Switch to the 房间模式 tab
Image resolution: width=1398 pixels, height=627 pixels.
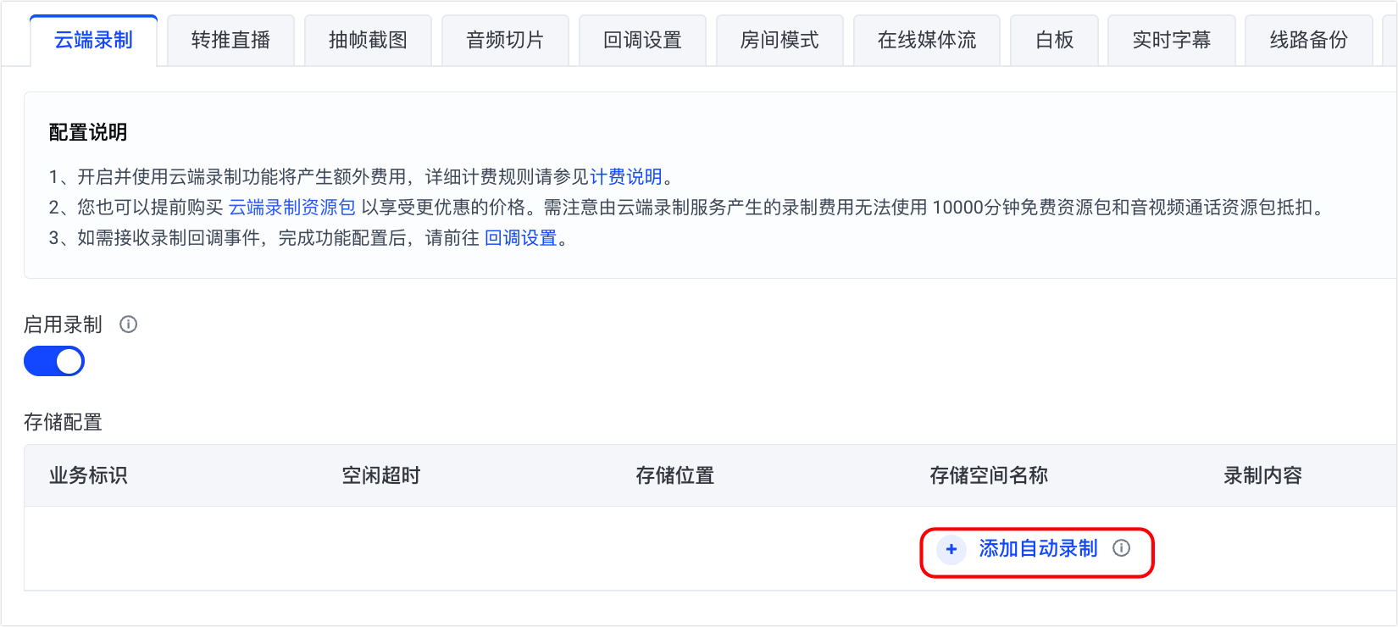(779, 40)
